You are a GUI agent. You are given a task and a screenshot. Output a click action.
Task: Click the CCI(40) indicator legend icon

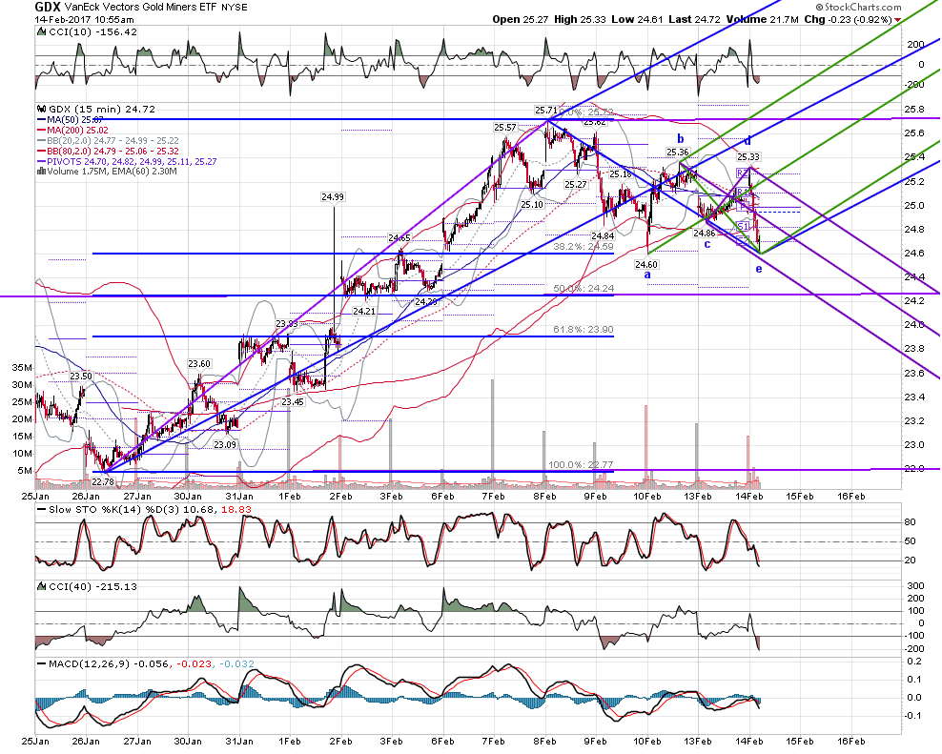(41, 586)
